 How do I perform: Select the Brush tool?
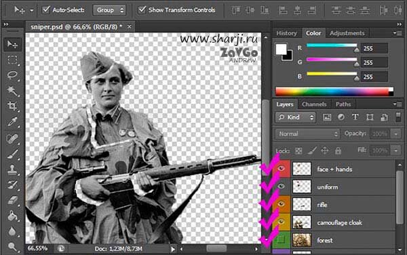pyautogui.click(x=12, y=154)
